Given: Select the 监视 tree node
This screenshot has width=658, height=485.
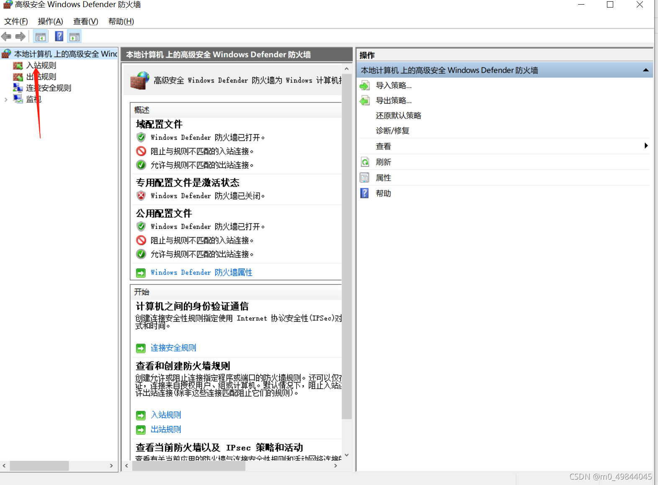Looking at the screenshot, I should [x=33, y=99].
